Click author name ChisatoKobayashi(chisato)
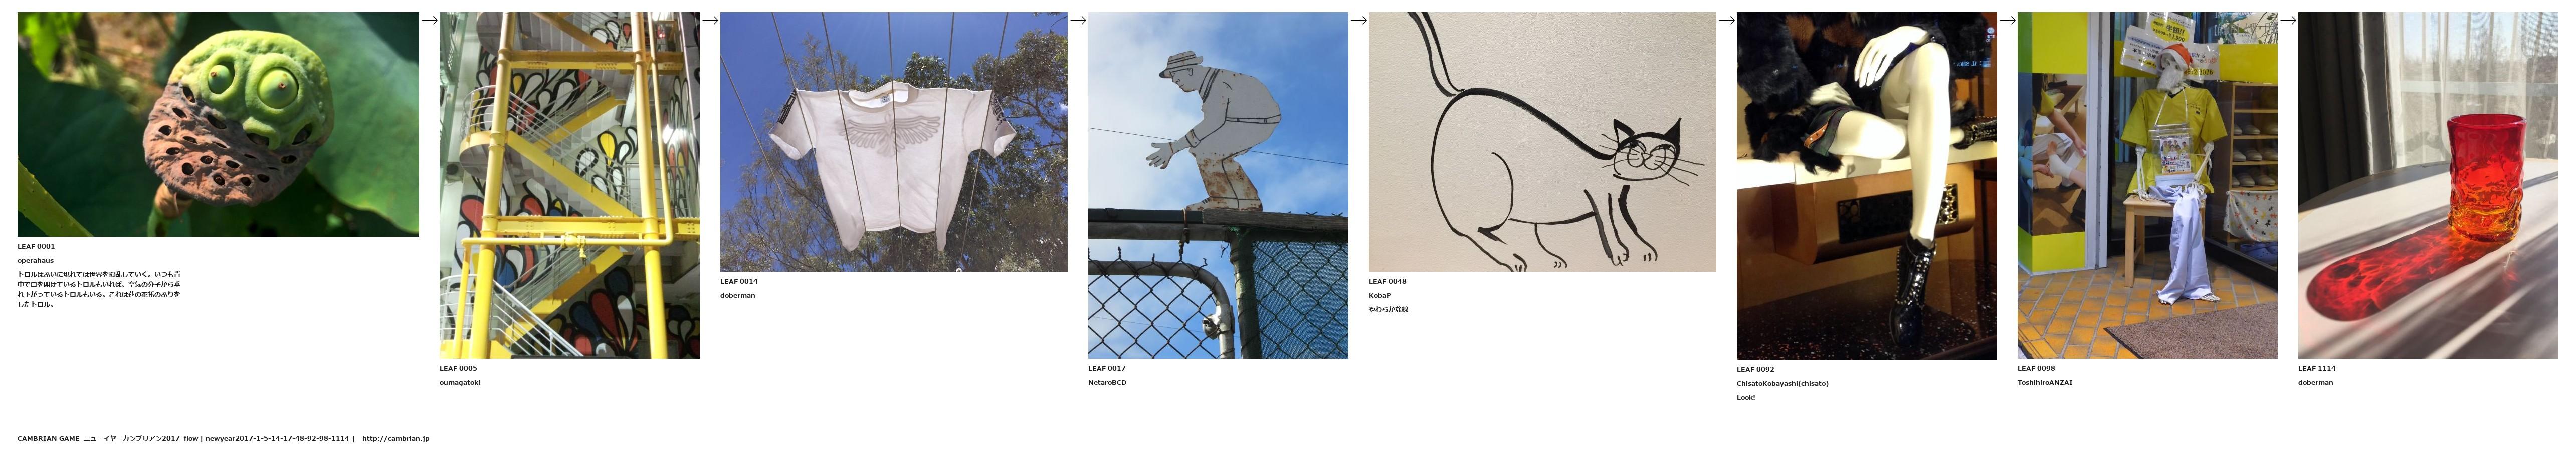 (1783, 383)
